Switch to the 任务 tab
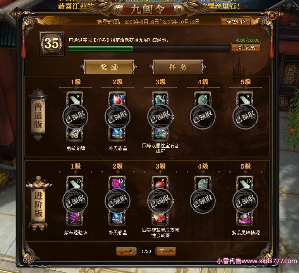 178,67
